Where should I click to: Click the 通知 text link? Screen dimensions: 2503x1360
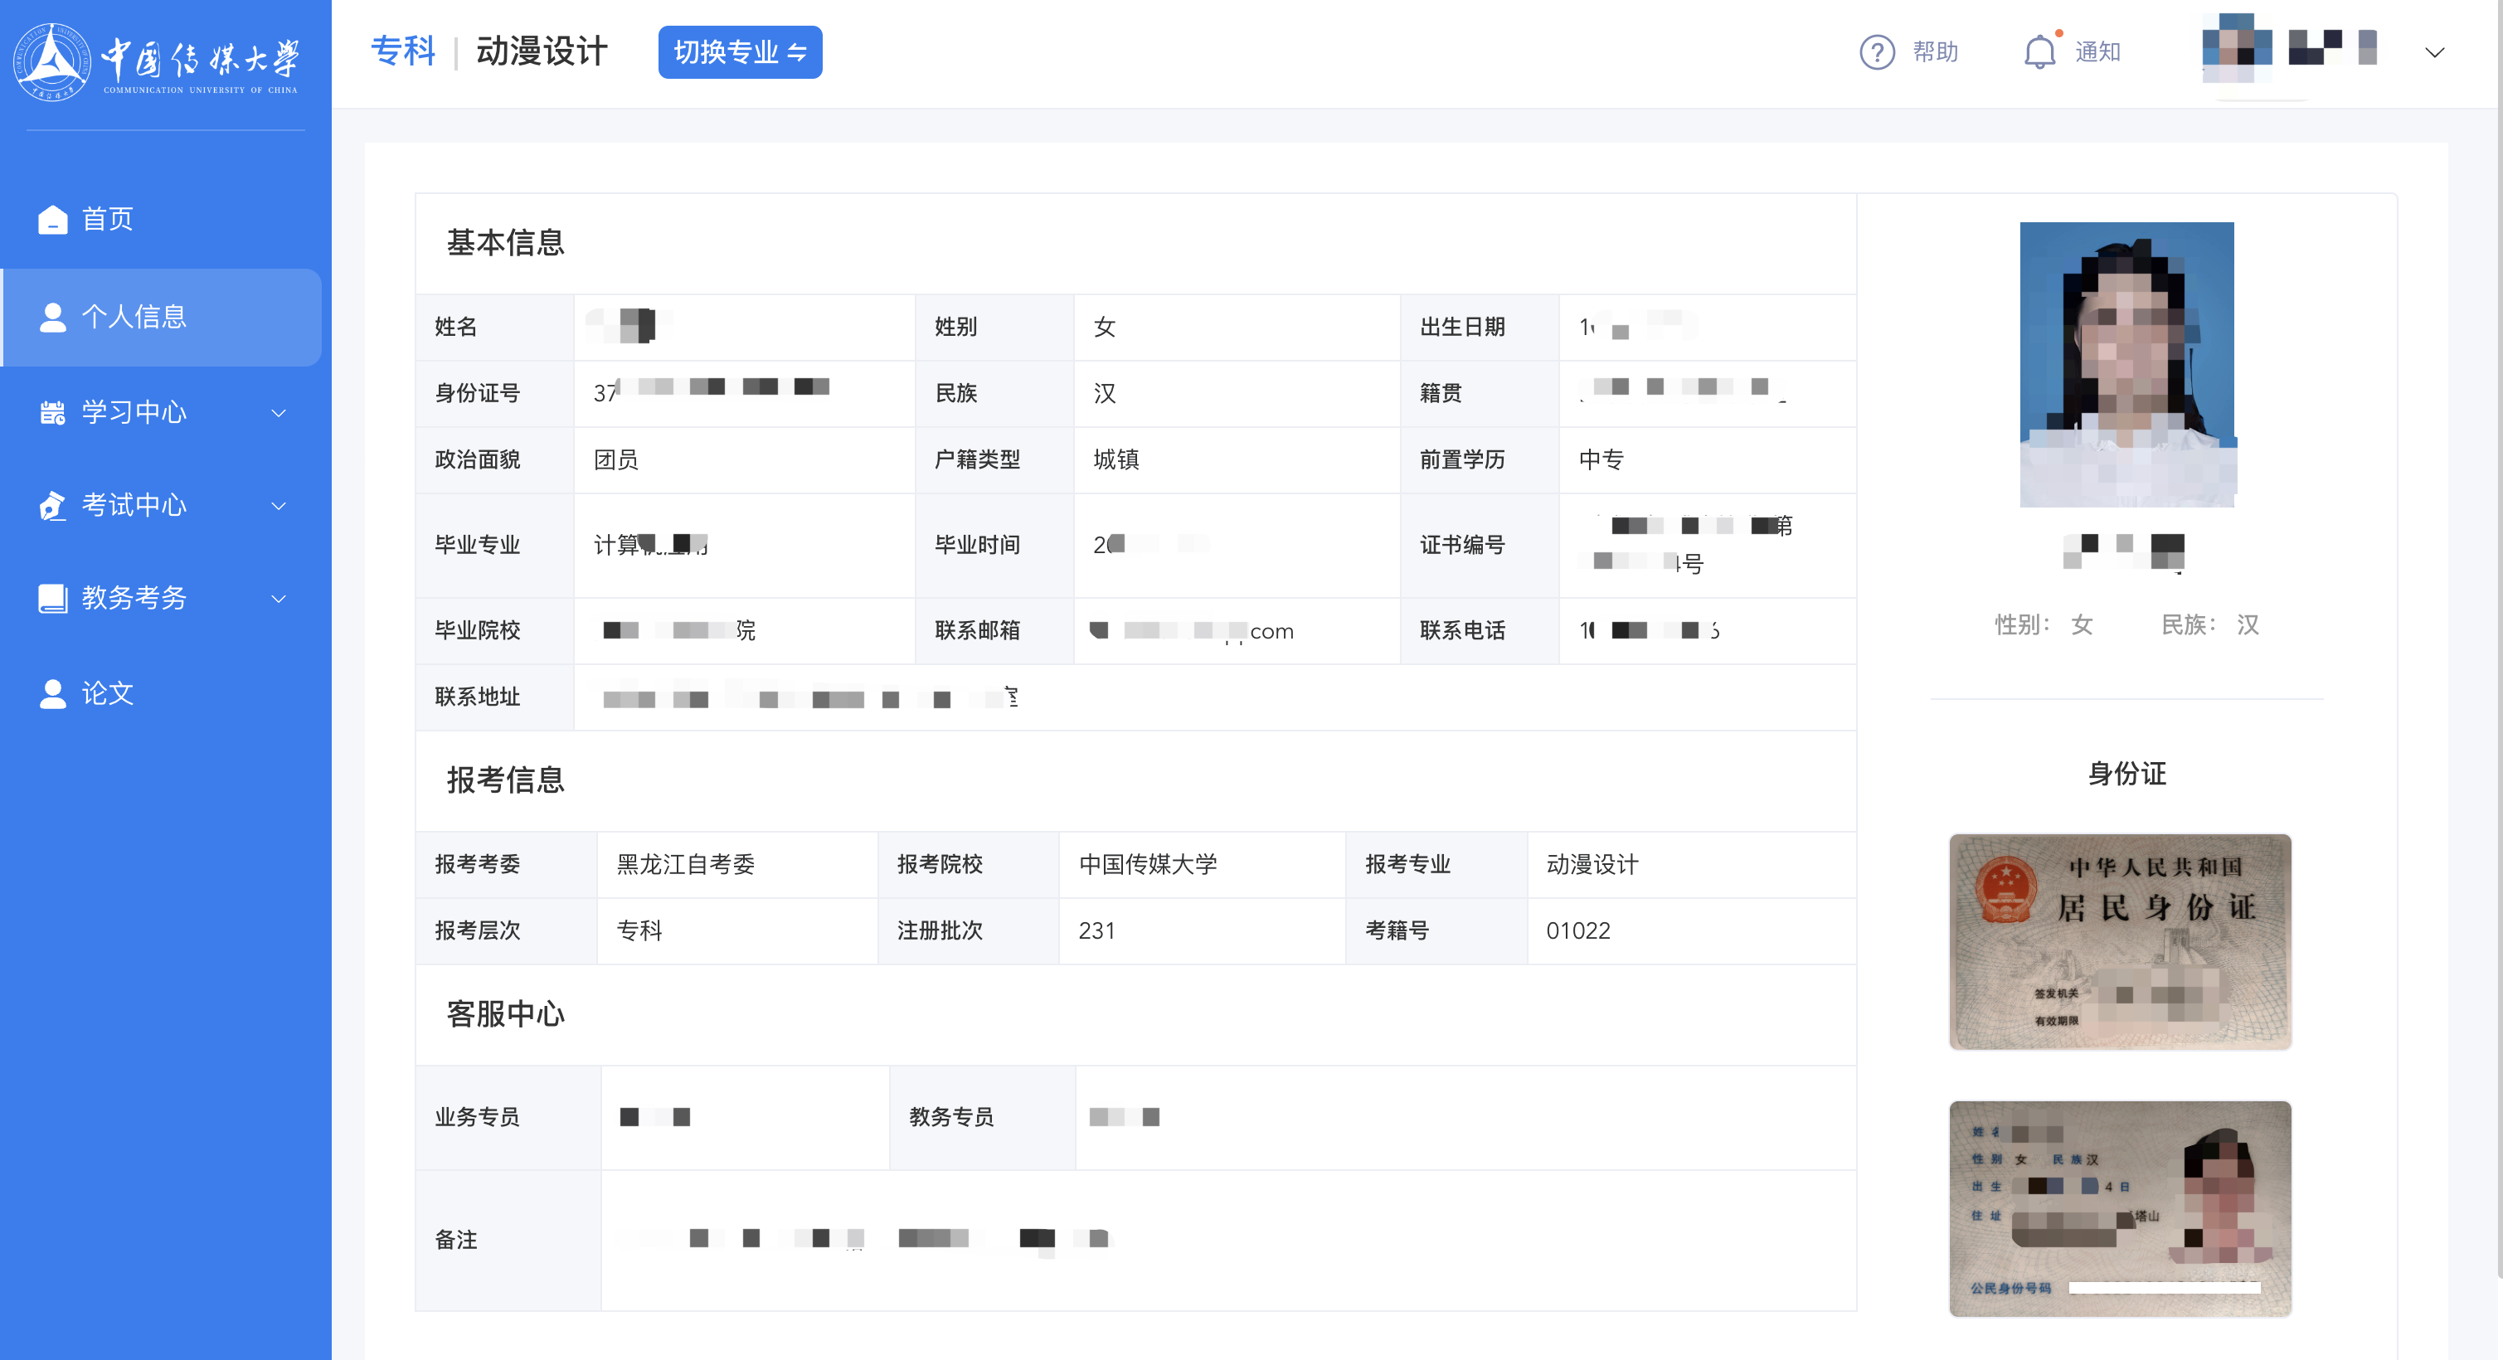point(2097,52)
